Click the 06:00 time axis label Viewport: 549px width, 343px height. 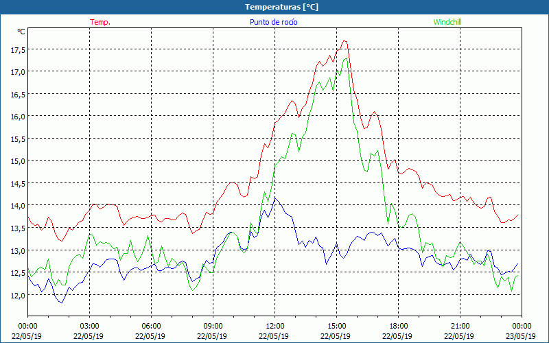151,327
